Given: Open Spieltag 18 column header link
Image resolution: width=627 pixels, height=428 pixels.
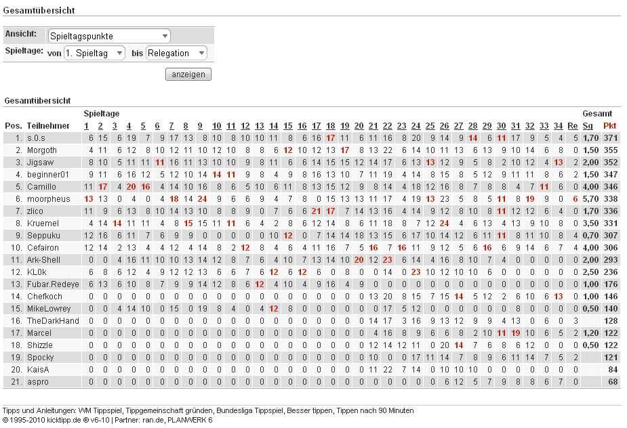Looking at the screenshot, I should (331, 126).
